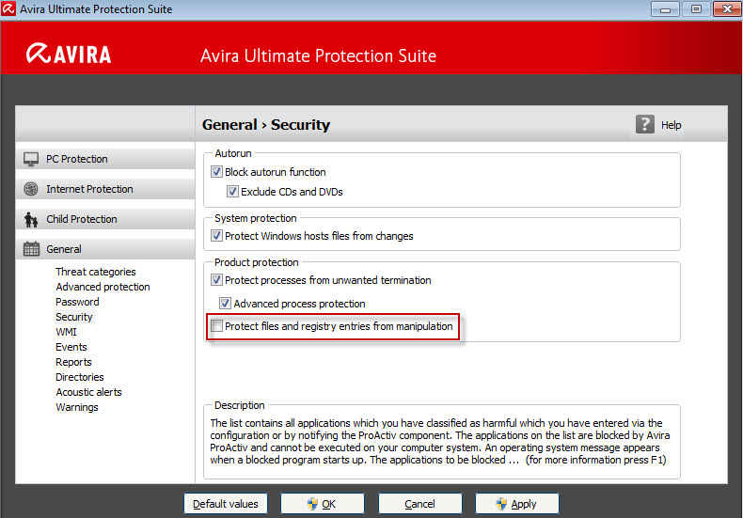
Task: Confirm settings with the OK button
Action: point(323,504)
